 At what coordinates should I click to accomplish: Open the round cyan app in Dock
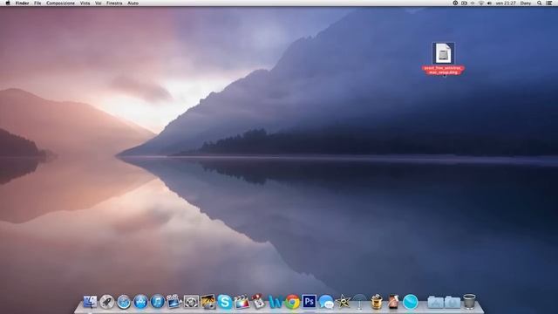pos(411,302)
